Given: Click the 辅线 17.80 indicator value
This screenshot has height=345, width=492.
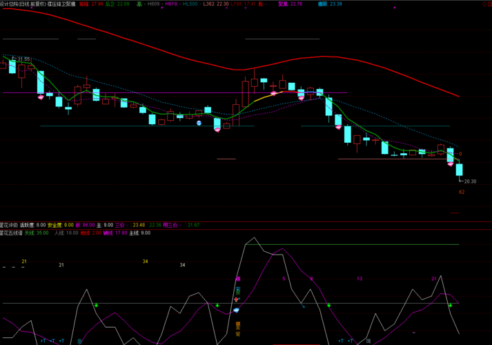Looking at the screenshot, I should coord(115,233).
